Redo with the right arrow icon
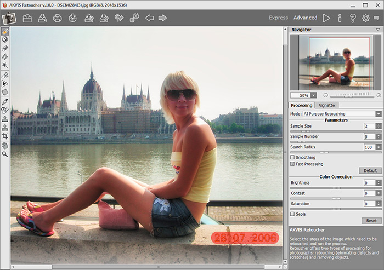This screenshot has width=384, height=270. pyautogui.click(x=162, y=18)
